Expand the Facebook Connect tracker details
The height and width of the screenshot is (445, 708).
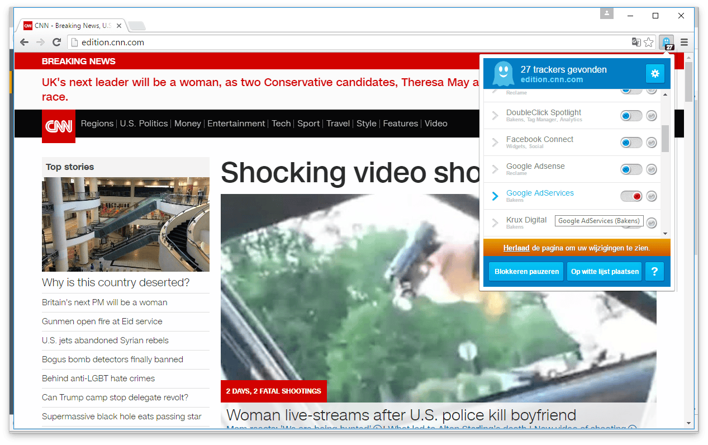click(495, 143)
